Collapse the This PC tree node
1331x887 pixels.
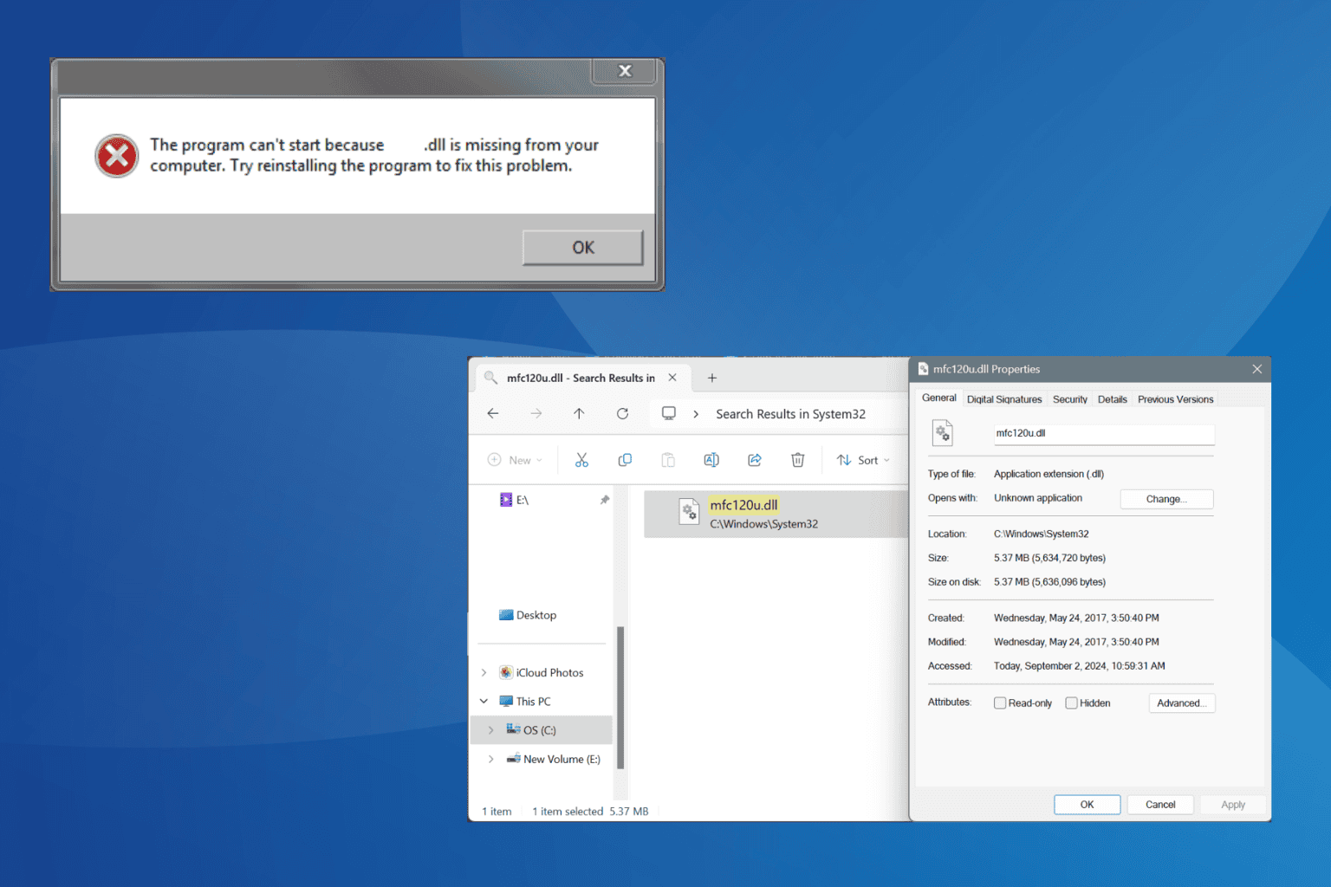tap(484, 702)
